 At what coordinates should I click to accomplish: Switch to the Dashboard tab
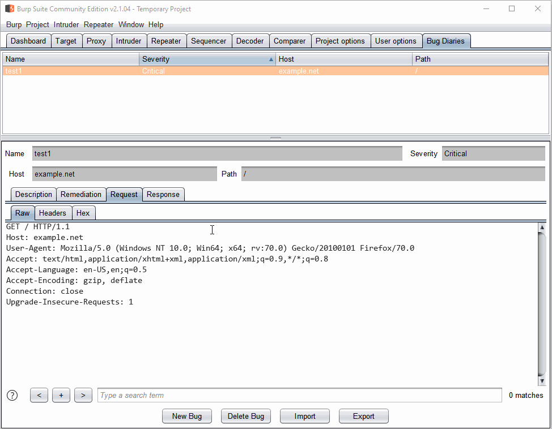tap(28, 41)
